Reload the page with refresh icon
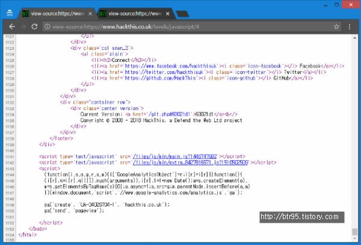361x245 pixels. [34, 26]
